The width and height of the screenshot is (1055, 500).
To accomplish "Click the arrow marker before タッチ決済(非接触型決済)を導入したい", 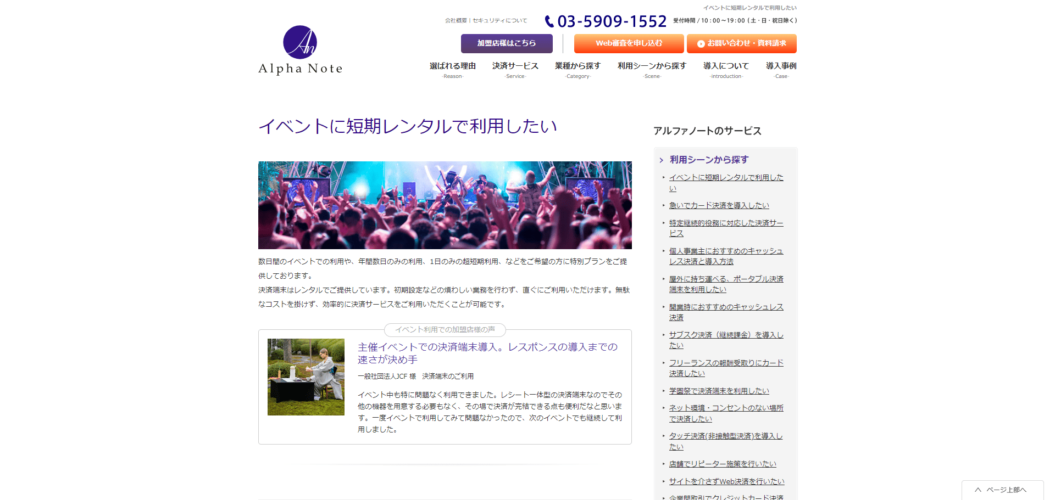I will pyautogui.click(x=664, y=436).
